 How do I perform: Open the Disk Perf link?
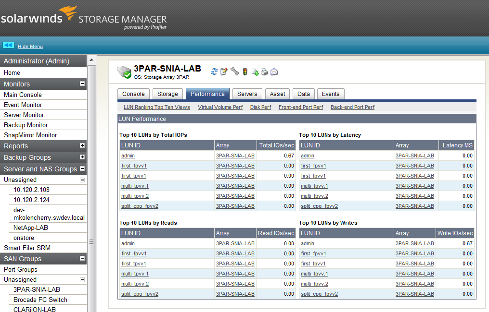(x=260, y=107)
